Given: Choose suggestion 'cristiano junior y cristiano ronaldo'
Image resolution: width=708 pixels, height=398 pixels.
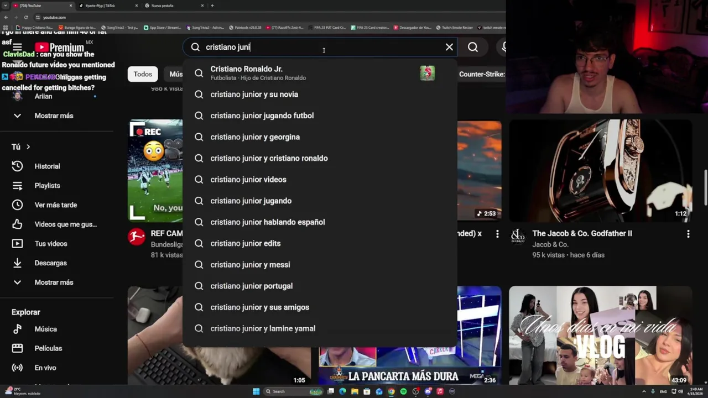Looking at the screenshot, I should pos(320,158).
